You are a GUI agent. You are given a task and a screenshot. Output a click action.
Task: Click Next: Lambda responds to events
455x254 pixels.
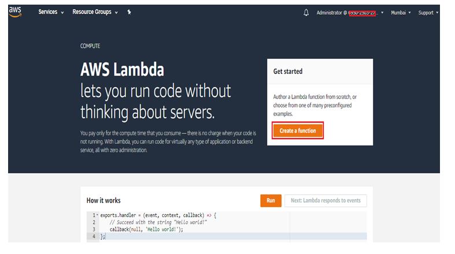point(325,201)
